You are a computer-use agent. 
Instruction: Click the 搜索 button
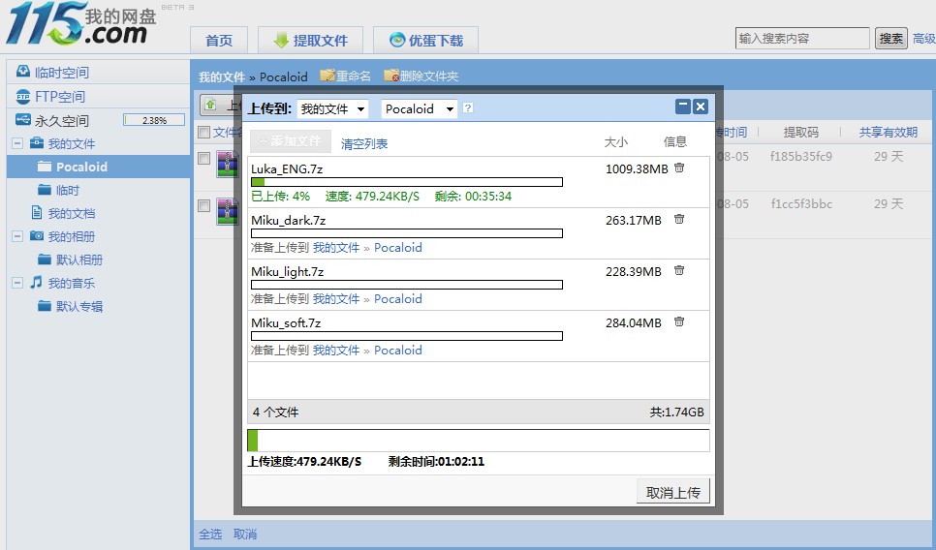(890, 39)
